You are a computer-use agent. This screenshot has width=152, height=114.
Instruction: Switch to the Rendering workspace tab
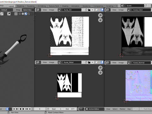coord(86,6)
